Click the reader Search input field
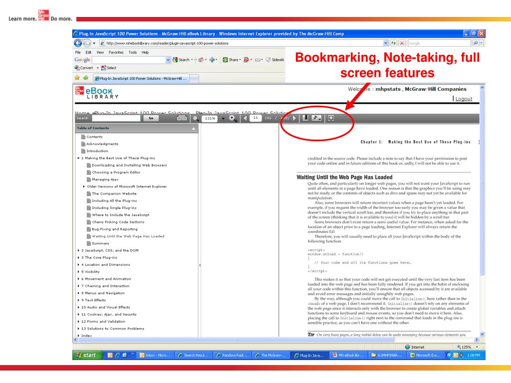 pos(116,118)
